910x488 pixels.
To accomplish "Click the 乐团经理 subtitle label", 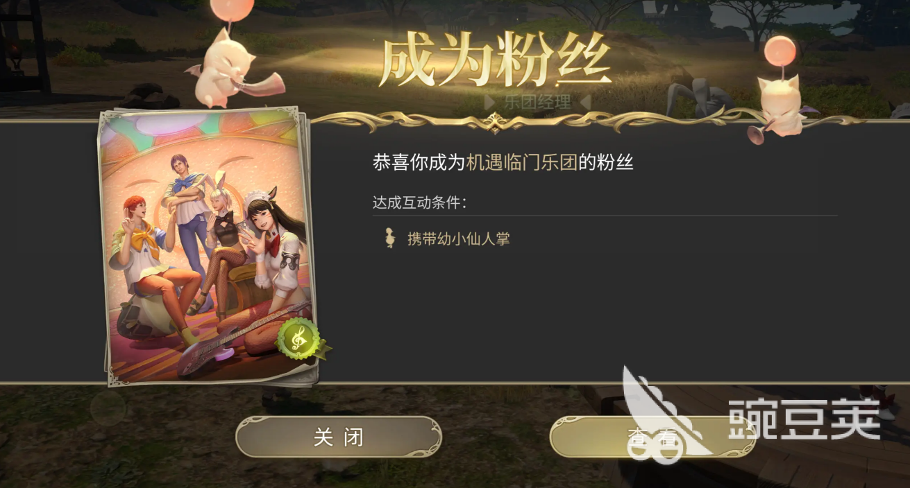I will coord(537,103).
